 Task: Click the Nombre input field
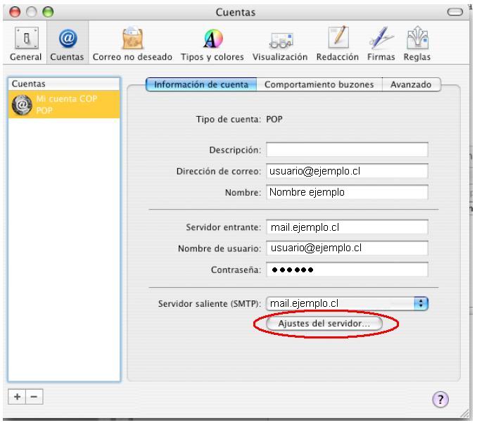347,192
